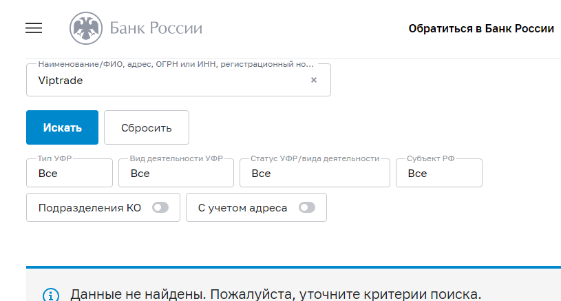561x301 pixels.
Task: Expand the Вид деятельности УФР dropdown
Action: [x=176, y=173]
